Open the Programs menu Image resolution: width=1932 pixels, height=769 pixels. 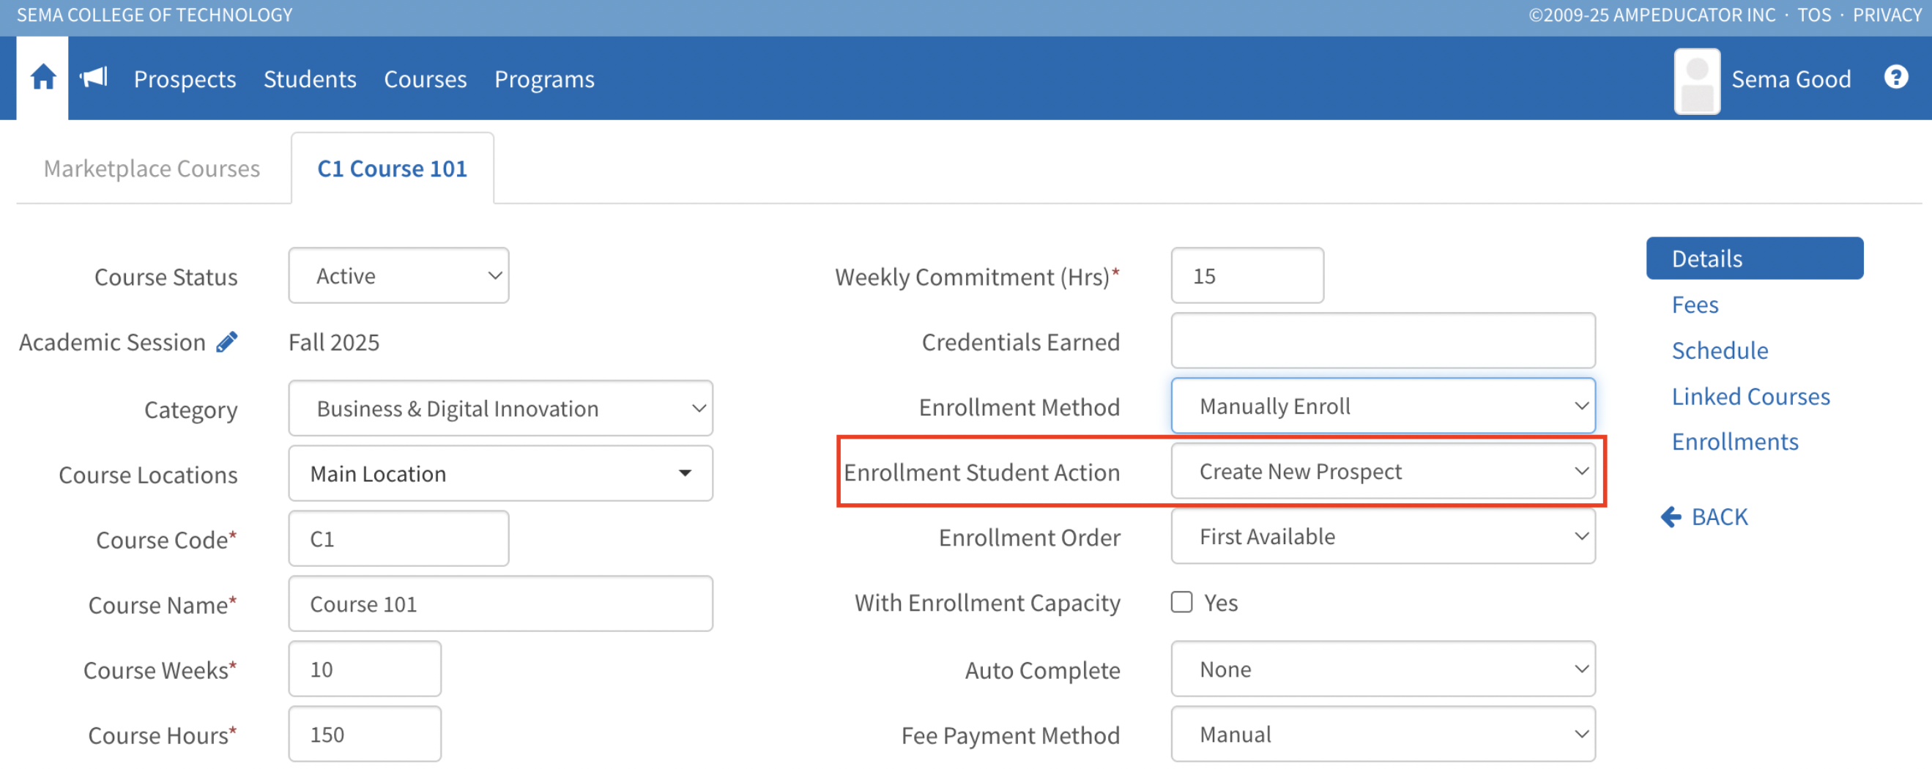click(543, 79)
